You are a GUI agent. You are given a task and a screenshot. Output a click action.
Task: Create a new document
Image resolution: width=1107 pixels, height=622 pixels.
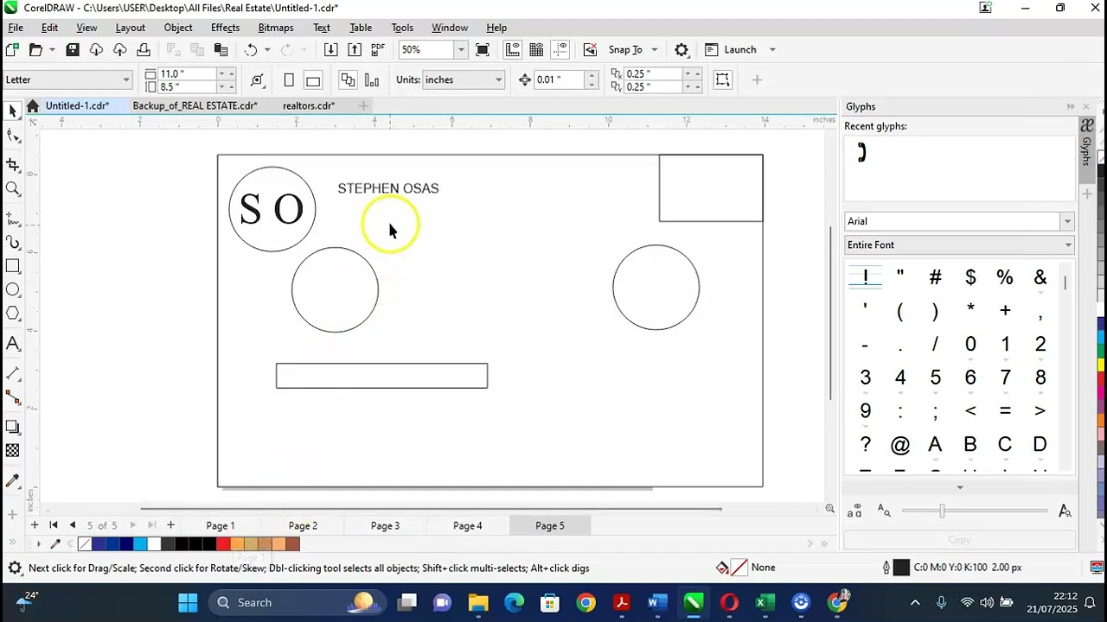click(x=12, y=50)
